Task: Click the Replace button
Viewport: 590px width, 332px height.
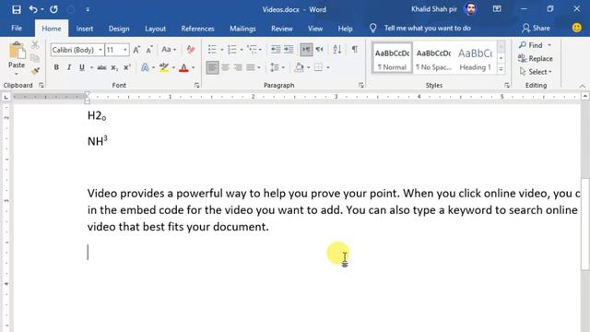Action: click(536, 58)
